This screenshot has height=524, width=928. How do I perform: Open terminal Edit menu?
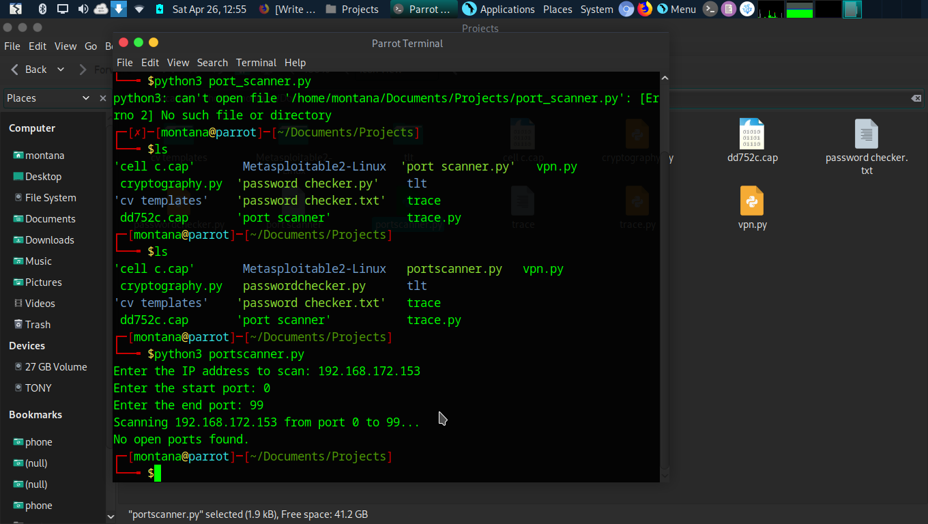pos(150,62)
